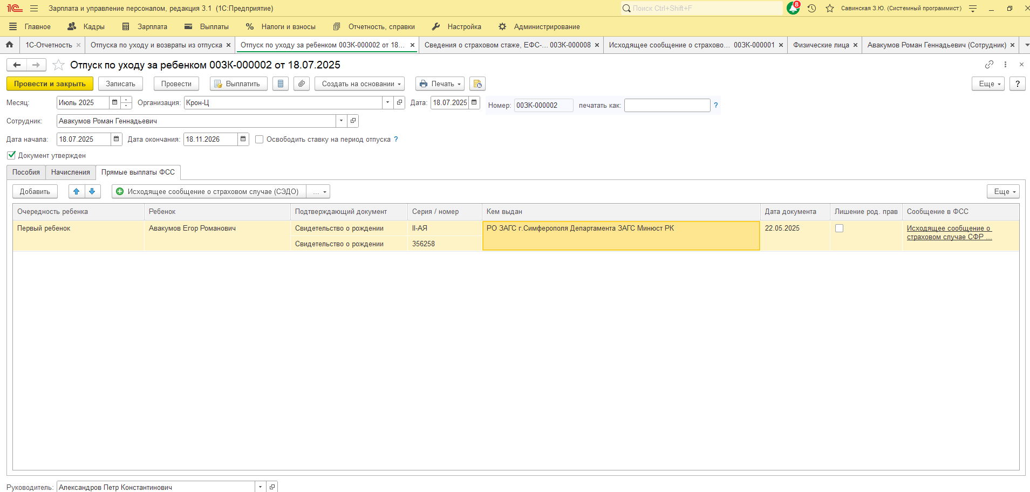This screenshot has height=492, width=1030.
Task: Move row down with blue down arrow
Action: click(92, 191)
